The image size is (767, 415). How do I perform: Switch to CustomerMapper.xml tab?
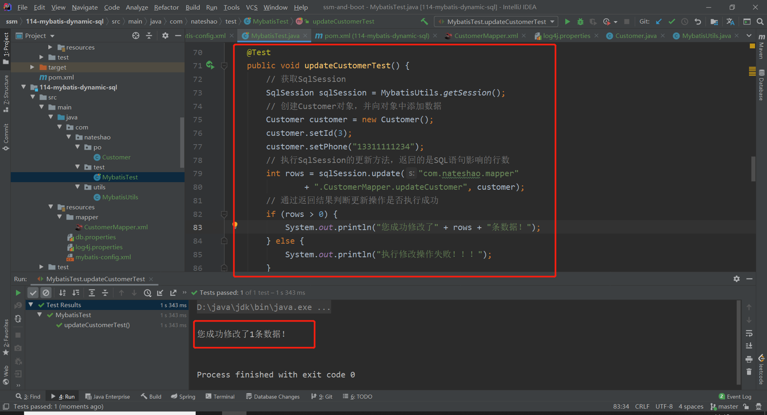point(486,36)
